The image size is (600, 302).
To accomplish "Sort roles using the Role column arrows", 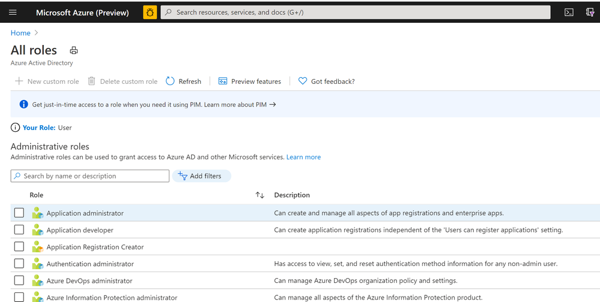I will pyautogui.click(x=260, y=195).
